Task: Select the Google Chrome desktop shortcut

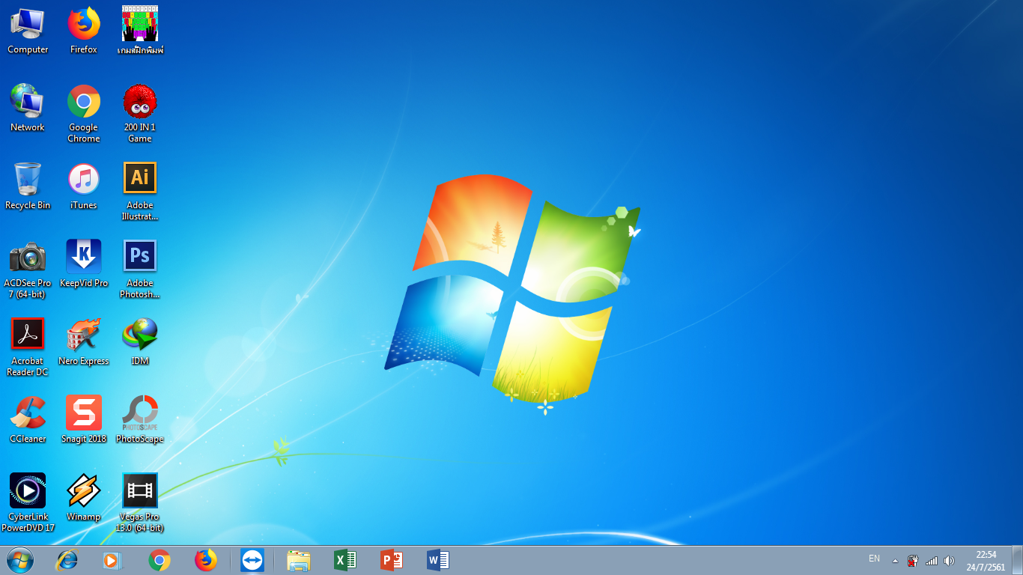Action: pyautogui.click(x=84, y=114)
